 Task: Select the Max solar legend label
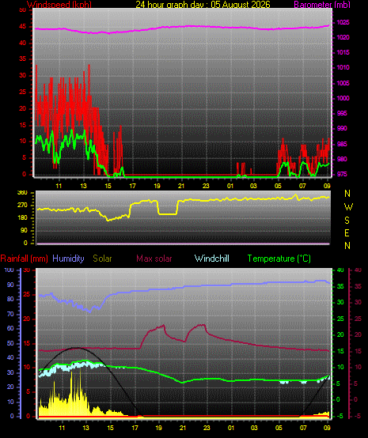click(154, 259)
